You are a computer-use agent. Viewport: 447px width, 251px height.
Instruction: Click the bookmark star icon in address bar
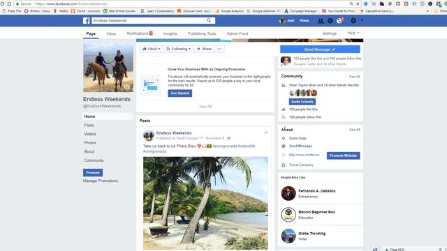click(x=358, y=3)
